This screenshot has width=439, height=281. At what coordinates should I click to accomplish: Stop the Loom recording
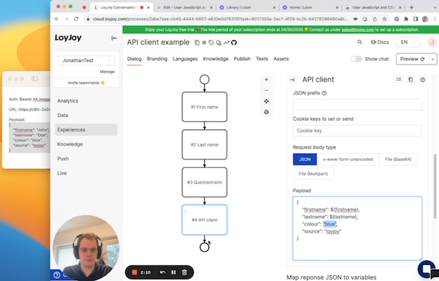click(135, 272)
